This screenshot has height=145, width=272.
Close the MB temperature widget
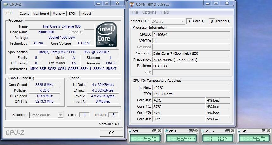[x=269, y=131]
